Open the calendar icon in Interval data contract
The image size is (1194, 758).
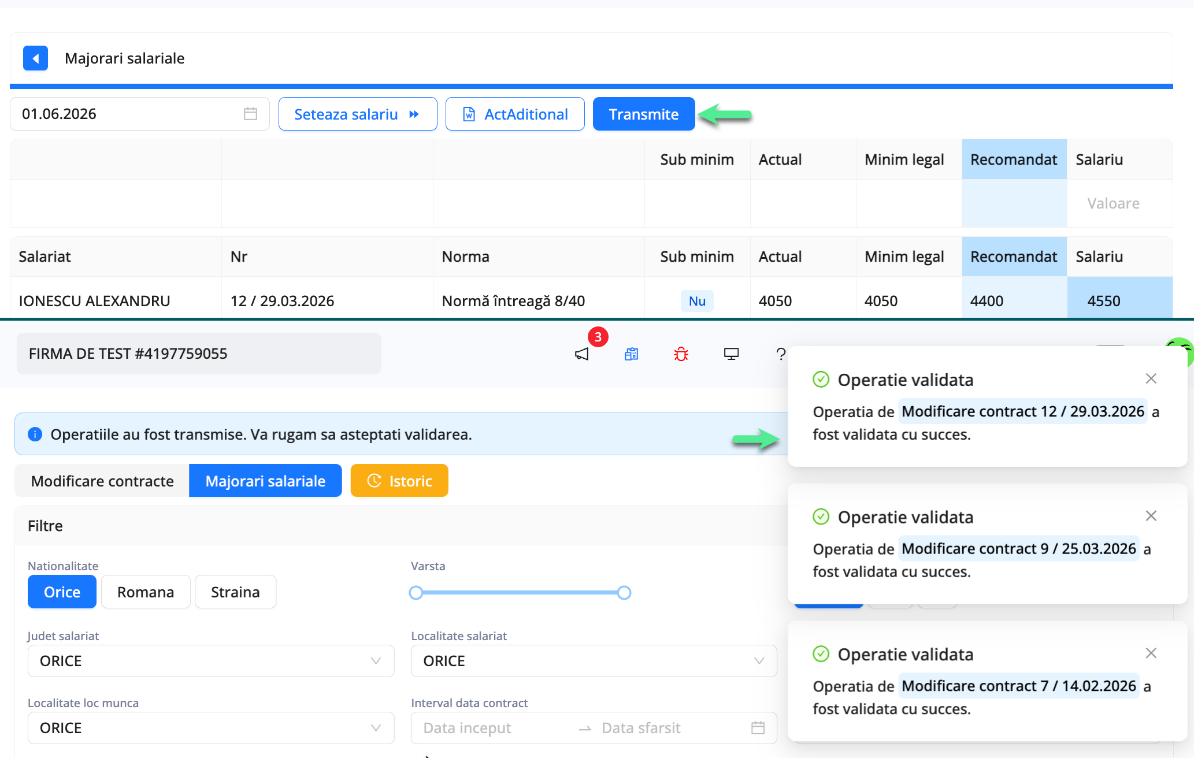pos(758,728)
